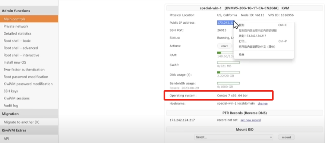The height and width of the screenshot is (143, 325).
Task: Select Install new OS
Action: tap(15, 63)
